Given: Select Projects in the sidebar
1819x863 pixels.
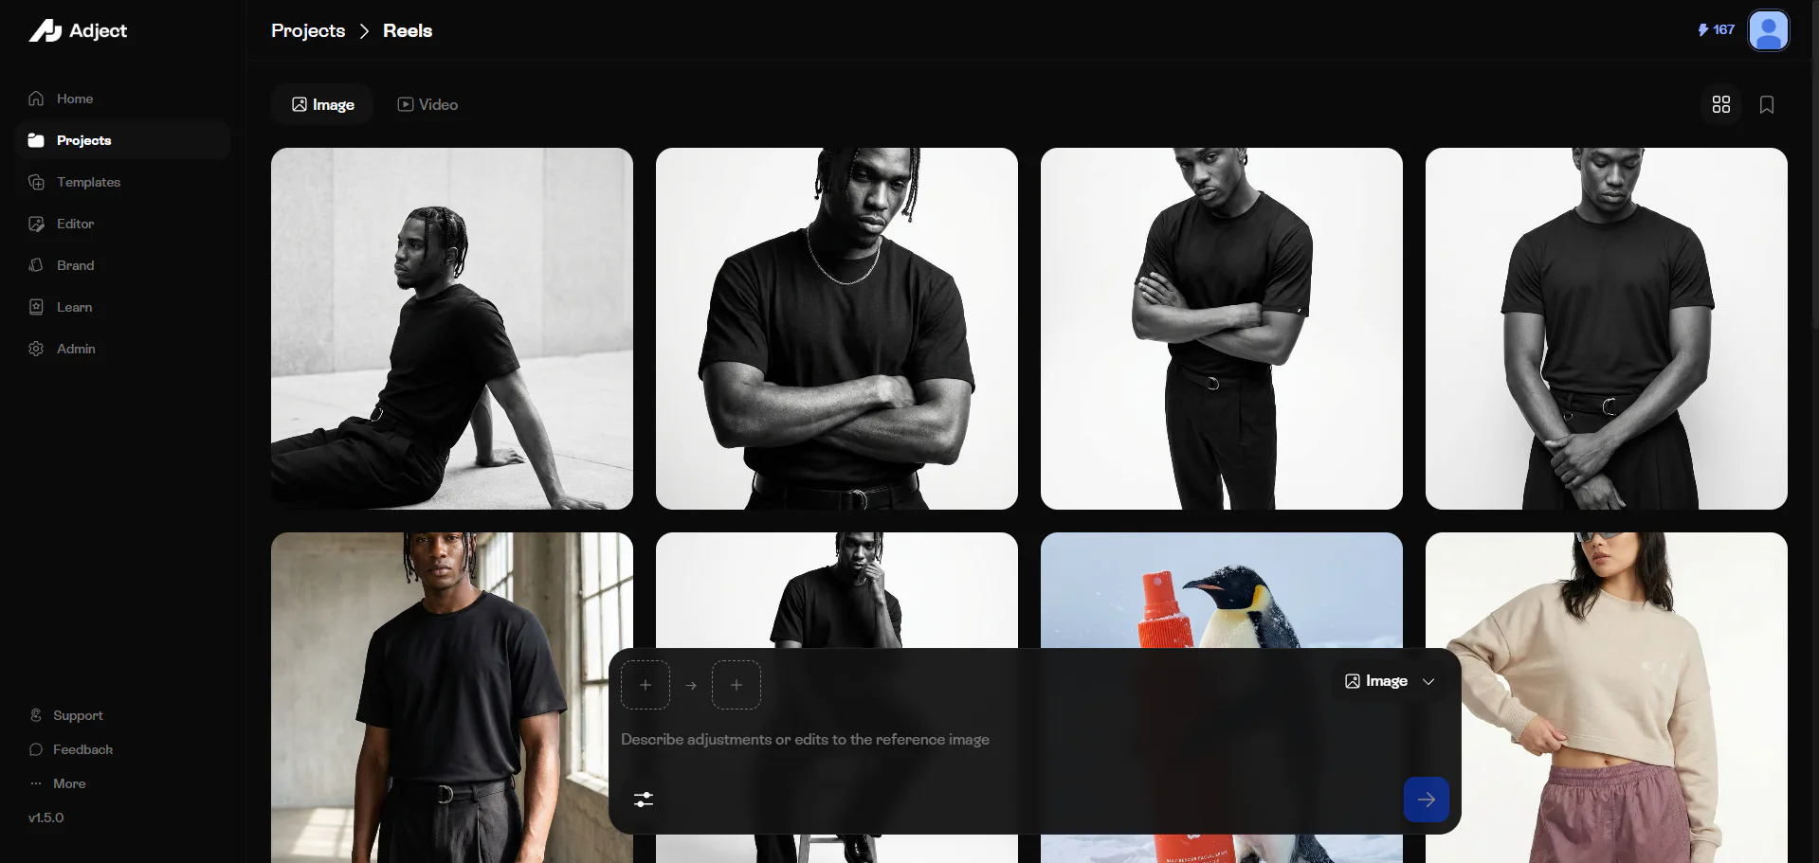Looking at the screenshot, I should click(x=123, y=140).
